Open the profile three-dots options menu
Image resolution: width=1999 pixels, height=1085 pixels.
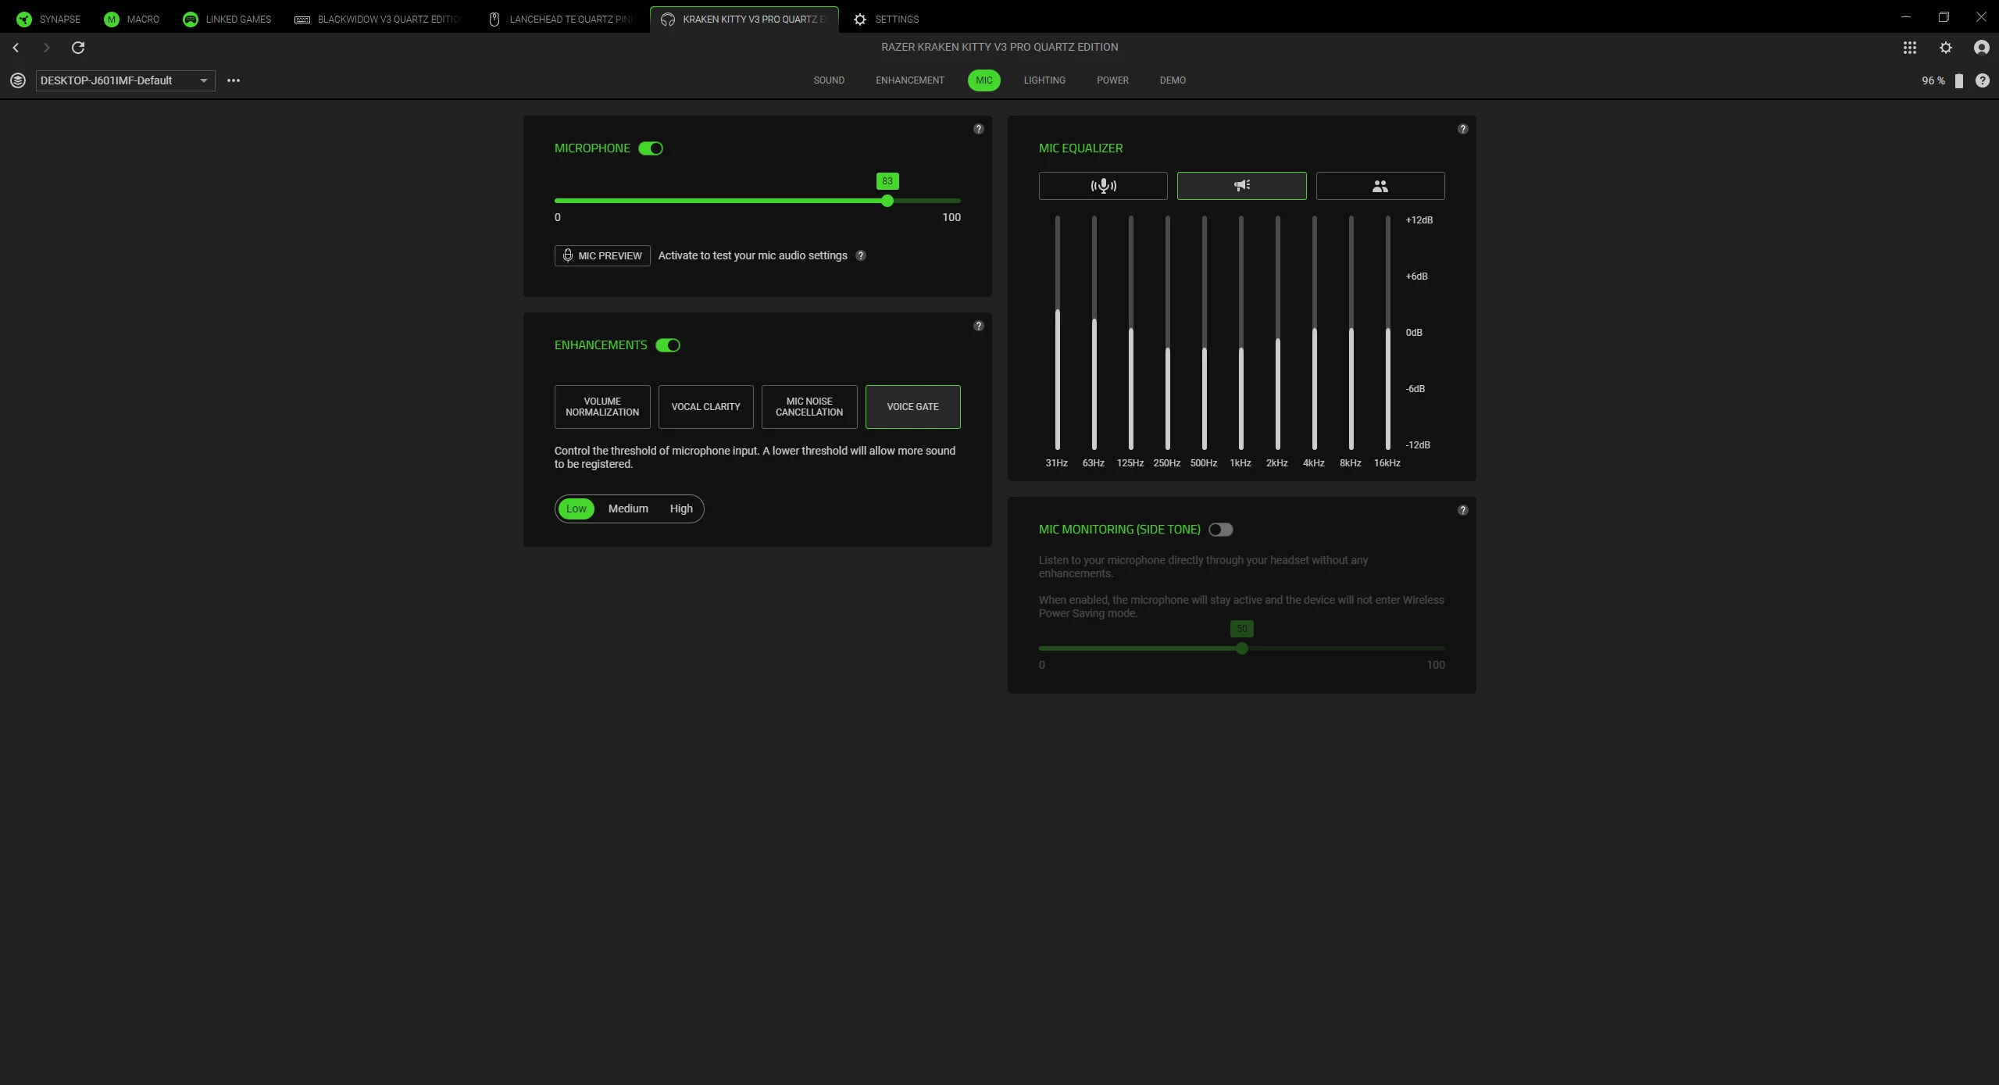click(233, 80)
